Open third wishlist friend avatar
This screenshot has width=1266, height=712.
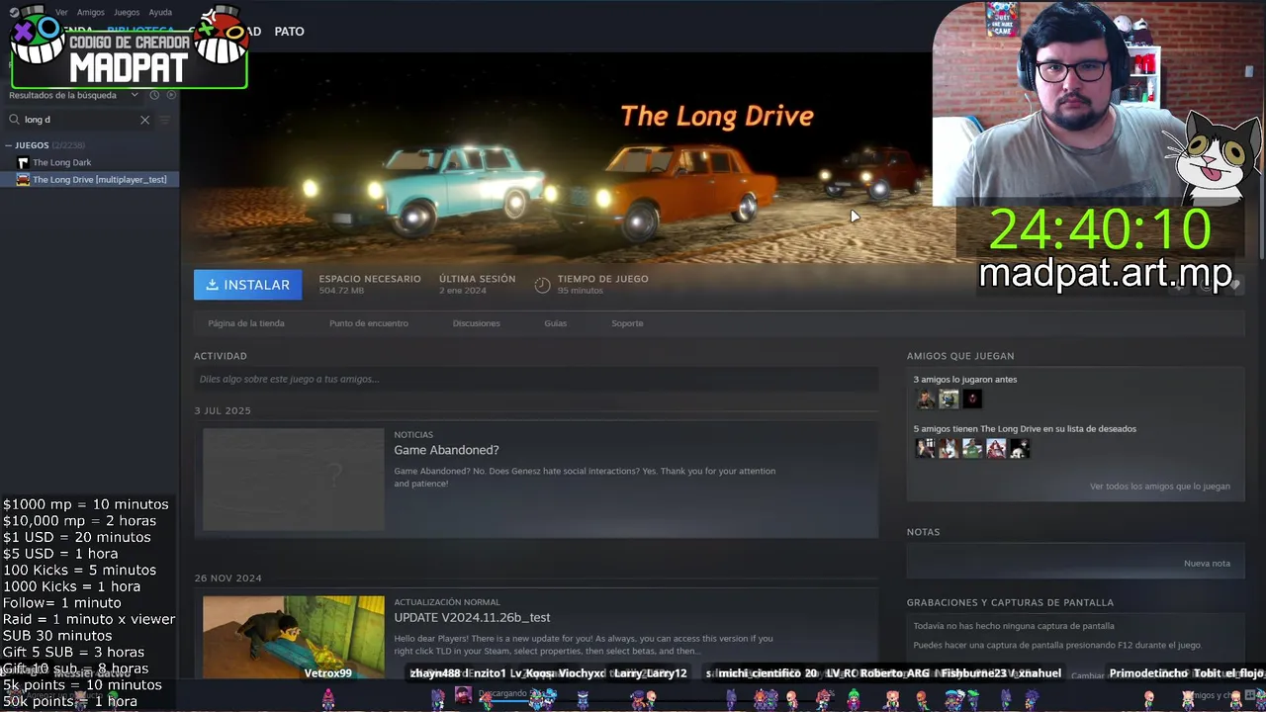click(x=973, y=448)
